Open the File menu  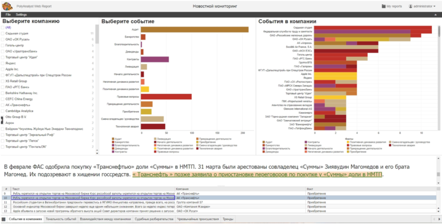point(8,14)
